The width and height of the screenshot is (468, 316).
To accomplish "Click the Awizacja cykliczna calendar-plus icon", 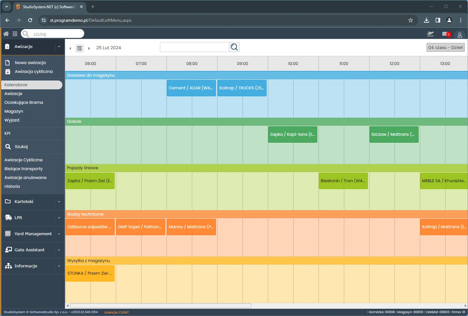I will [8, 71].
